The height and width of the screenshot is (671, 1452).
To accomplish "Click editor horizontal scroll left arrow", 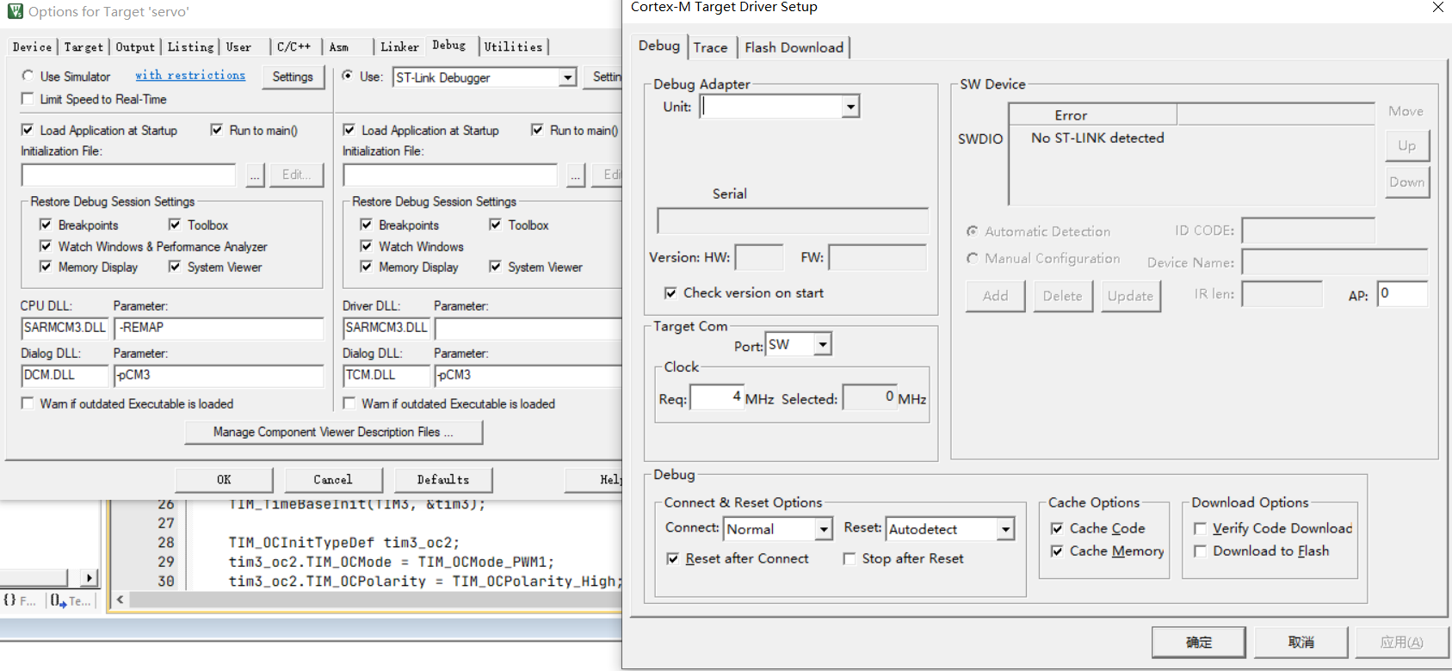I will (120, 600).
